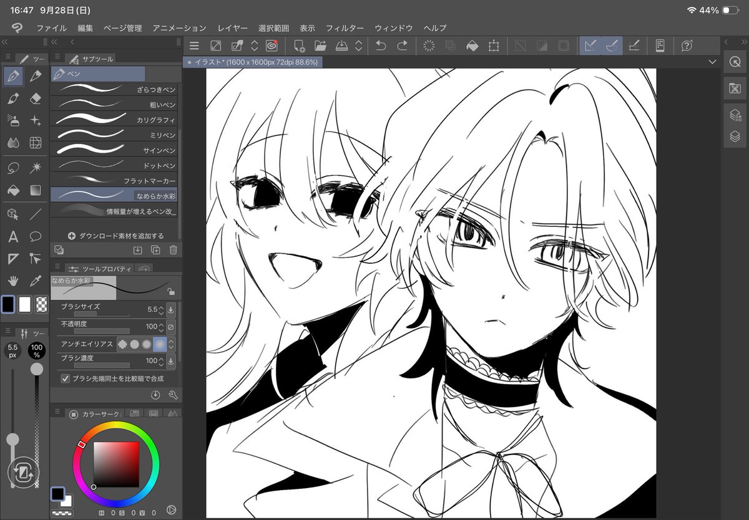Image resolution: width=749 pixels, height=520 pixels.
Task: Open the 選択範囲 menu
Action: 273,28
